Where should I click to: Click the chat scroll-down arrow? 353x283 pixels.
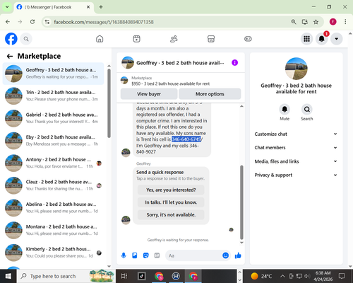(241, 243)
